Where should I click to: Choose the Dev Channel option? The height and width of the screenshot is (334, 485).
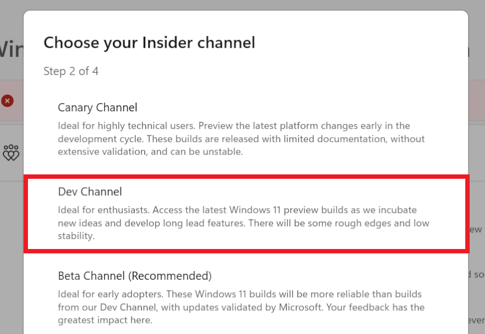[90, 191]
